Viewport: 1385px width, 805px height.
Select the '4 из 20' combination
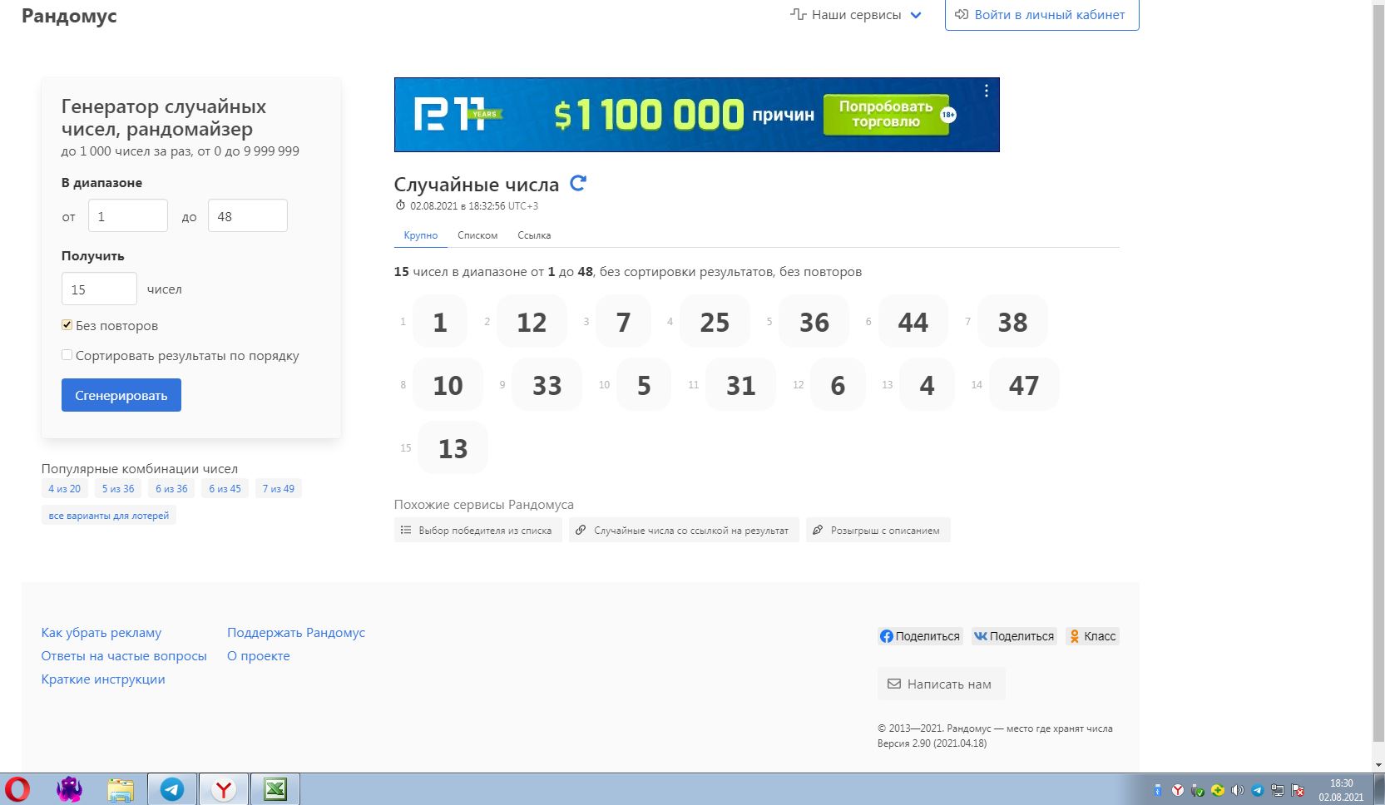point(65,489)
